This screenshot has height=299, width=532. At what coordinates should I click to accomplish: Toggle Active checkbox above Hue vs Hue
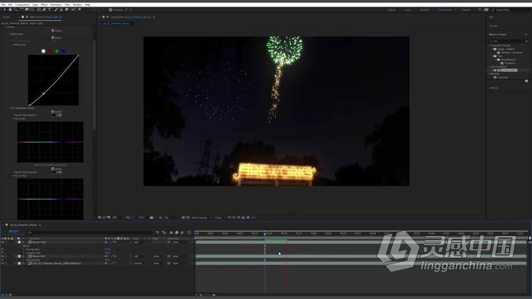tap(53, 168)
